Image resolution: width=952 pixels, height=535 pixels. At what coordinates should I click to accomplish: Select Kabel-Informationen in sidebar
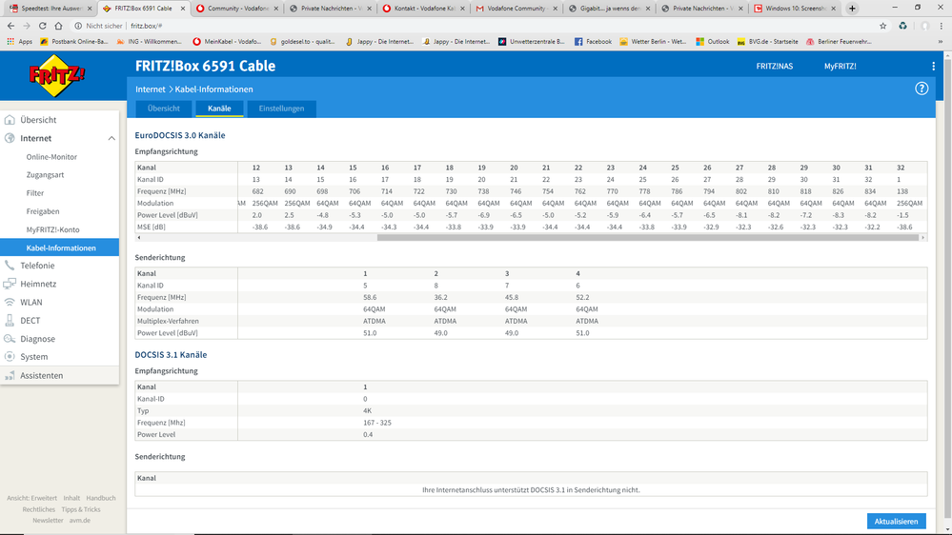pos(59,248)
